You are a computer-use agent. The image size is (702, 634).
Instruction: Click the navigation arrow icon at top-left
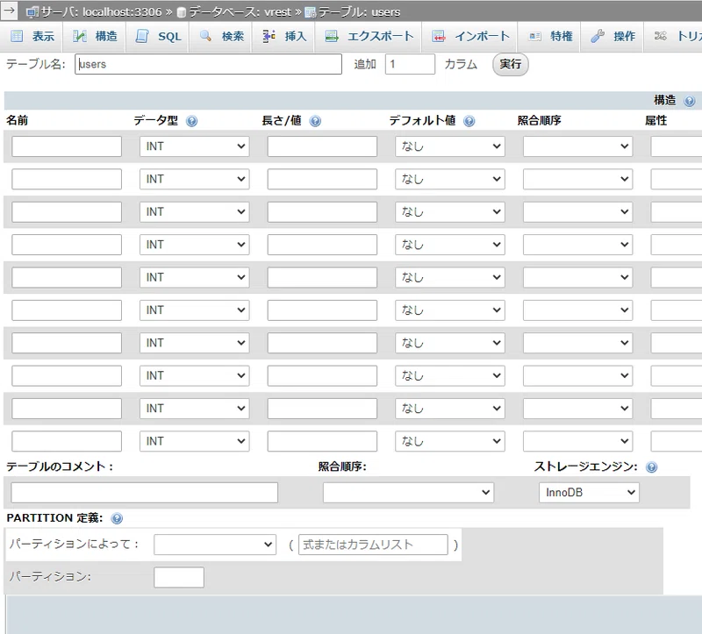(x=9, y=11)
